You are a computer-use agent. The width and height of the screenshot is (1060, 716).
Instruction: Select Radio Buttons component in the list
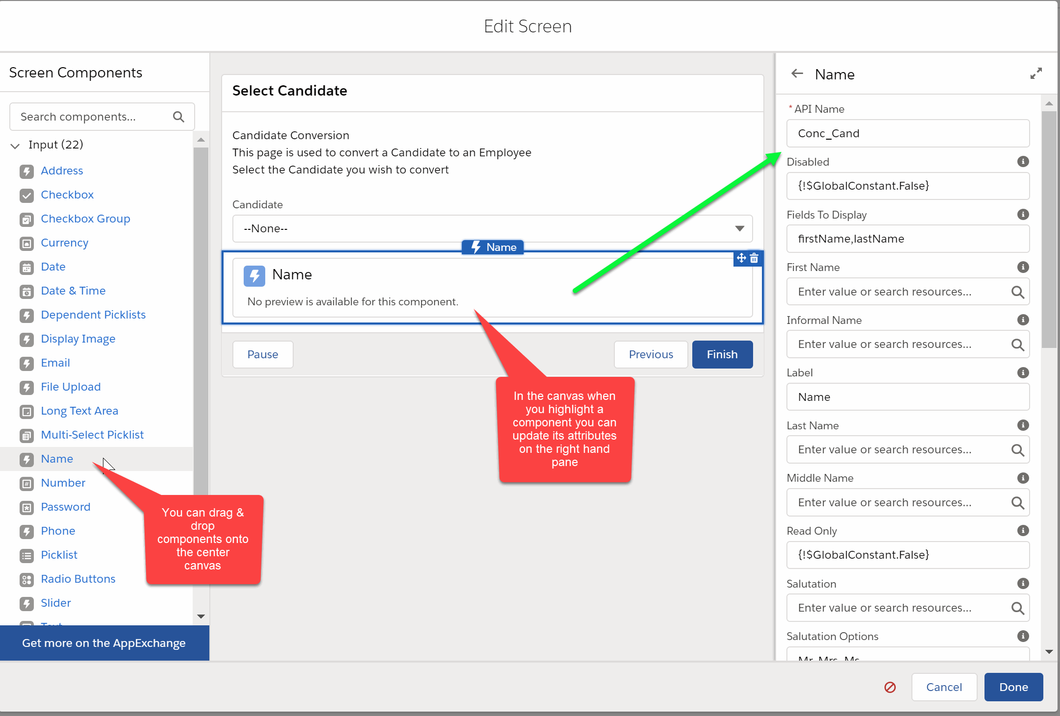click(78, 579)
